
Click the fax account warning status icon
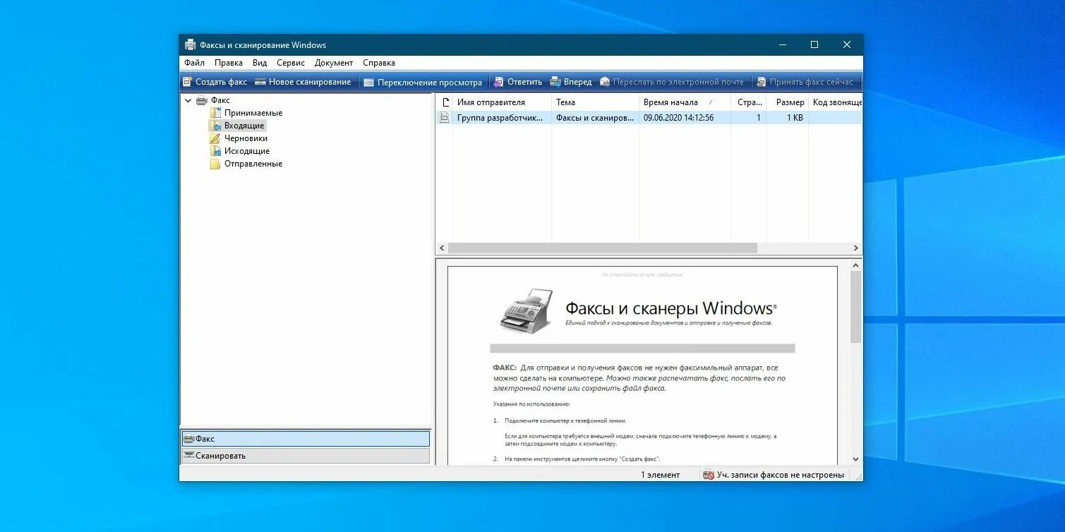click(x=709, y=475)
